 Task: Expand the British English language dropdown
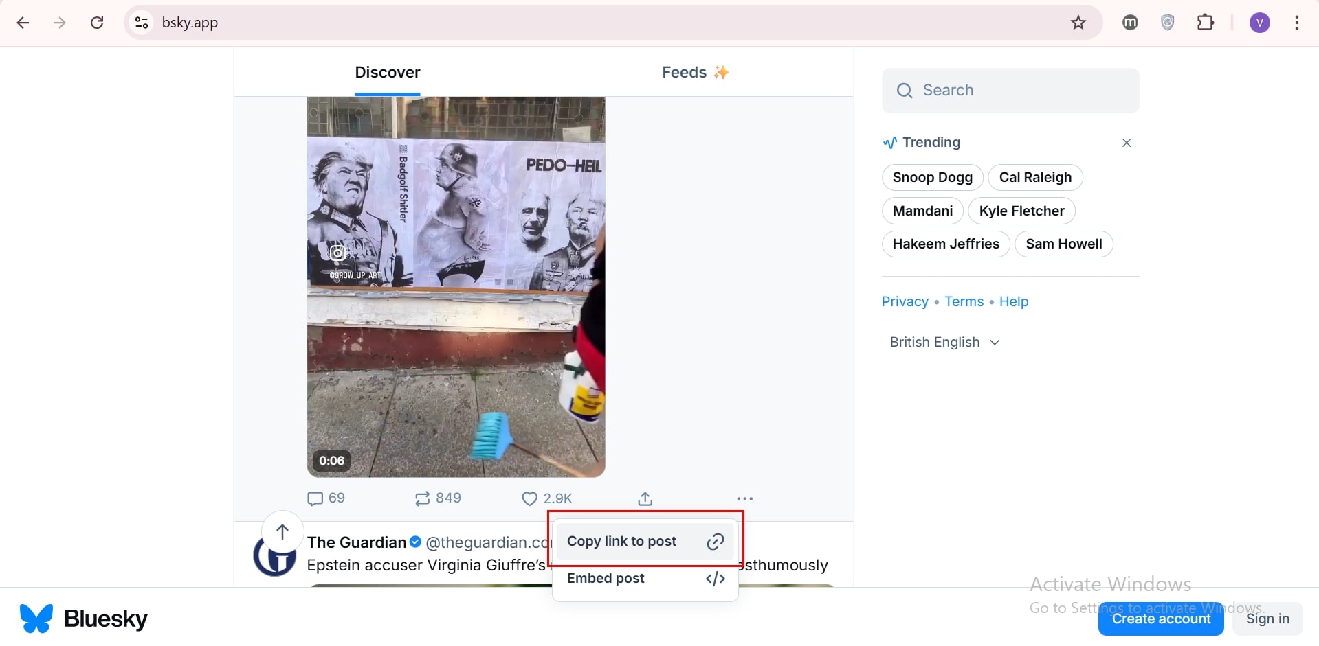(944, 342)
